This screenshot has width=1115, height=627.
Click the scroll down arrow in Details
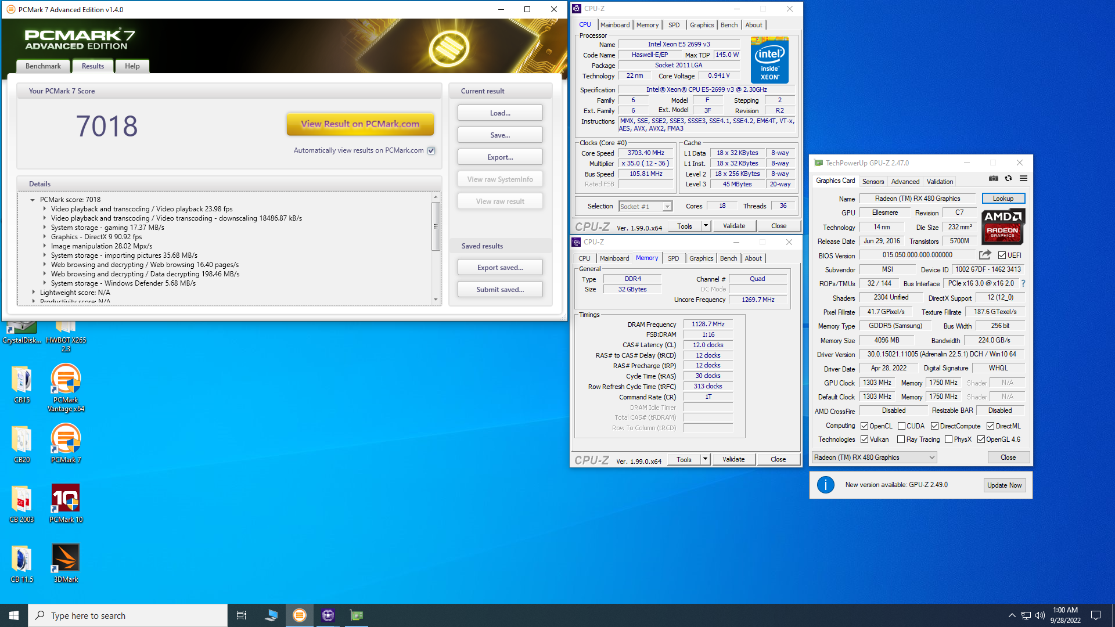coord(436,300)
